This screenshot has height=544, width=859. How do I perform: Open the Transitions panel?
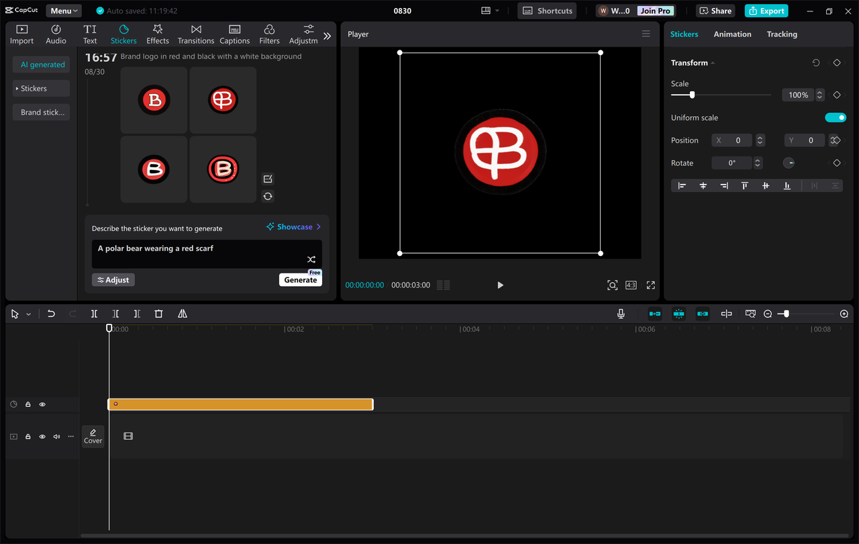(195, 34)
